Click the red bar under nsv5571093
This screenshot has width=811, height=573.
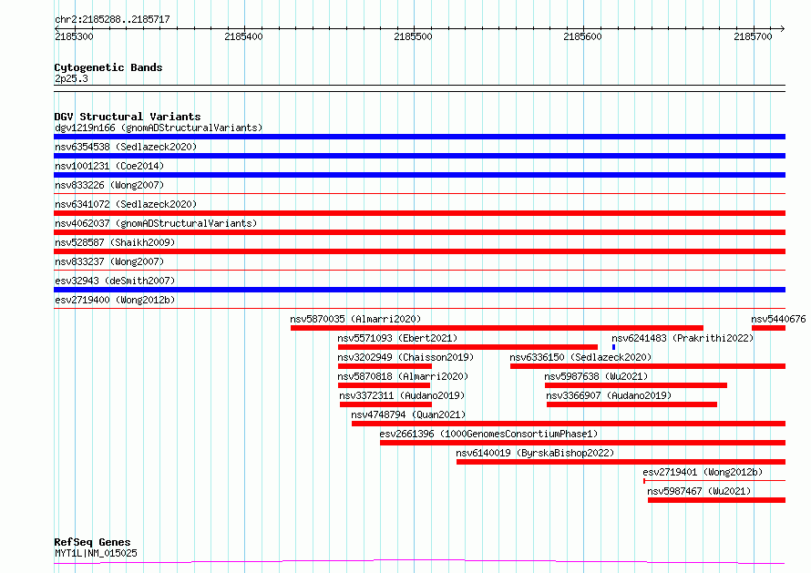point(467,347)
